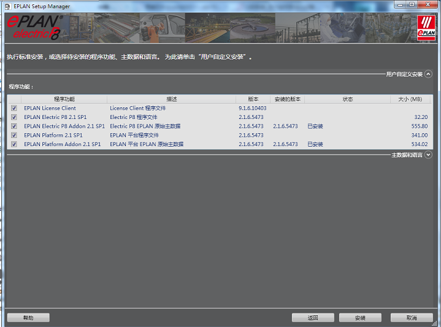Image resolution: width=441 pixels, height=327 pixels.
Task: Click the EPLAN Setup Manager title bar icon
Action: (x=7, y=6)
